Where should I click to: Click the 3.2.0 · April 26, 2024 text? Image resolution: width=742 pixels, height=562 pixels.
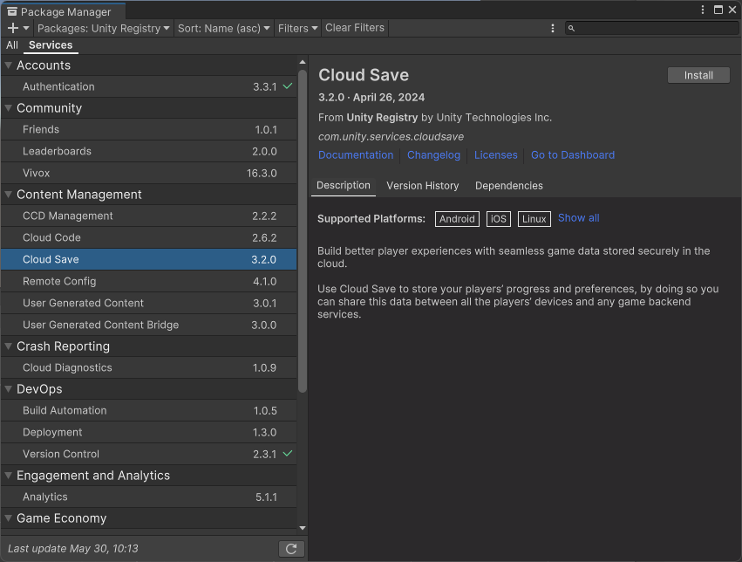pos(371,98)
